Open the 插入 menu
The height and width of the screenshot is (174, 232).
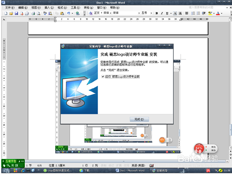coord(49,8)
